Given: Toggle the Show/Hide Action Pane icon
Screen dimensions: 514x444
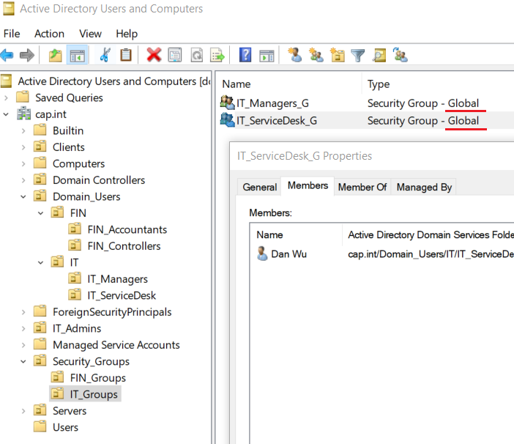Looking at the screenshot, I should pos(267,55).
